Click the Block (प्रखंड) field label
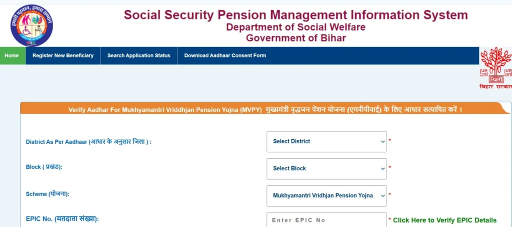The height and width of the screenshot is (227, 512). [44, 167]
